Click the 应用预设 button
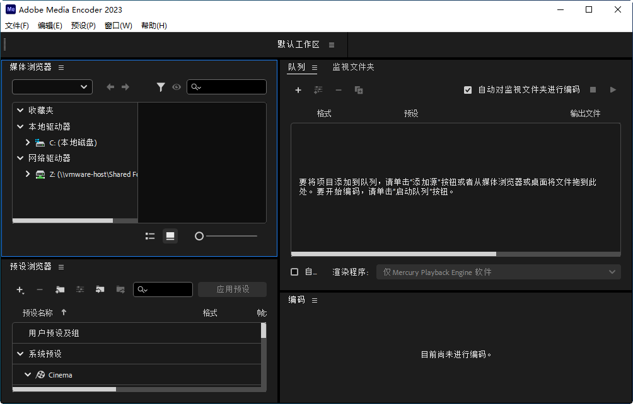This screenshot has width=633, height=404. pyautogui.click(x=232, y=289)
